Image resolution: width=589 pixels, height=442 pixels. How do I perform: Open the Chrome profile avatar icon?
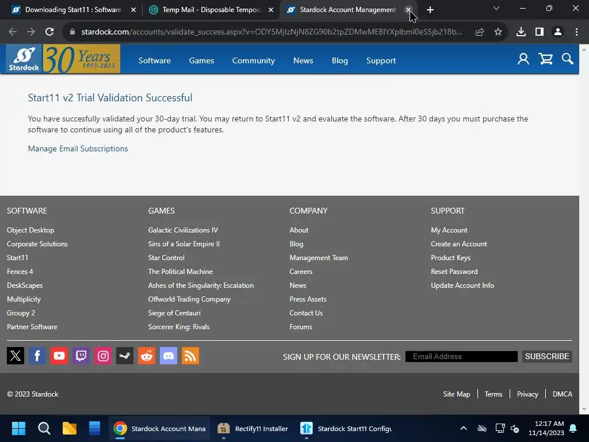(558, 32)
